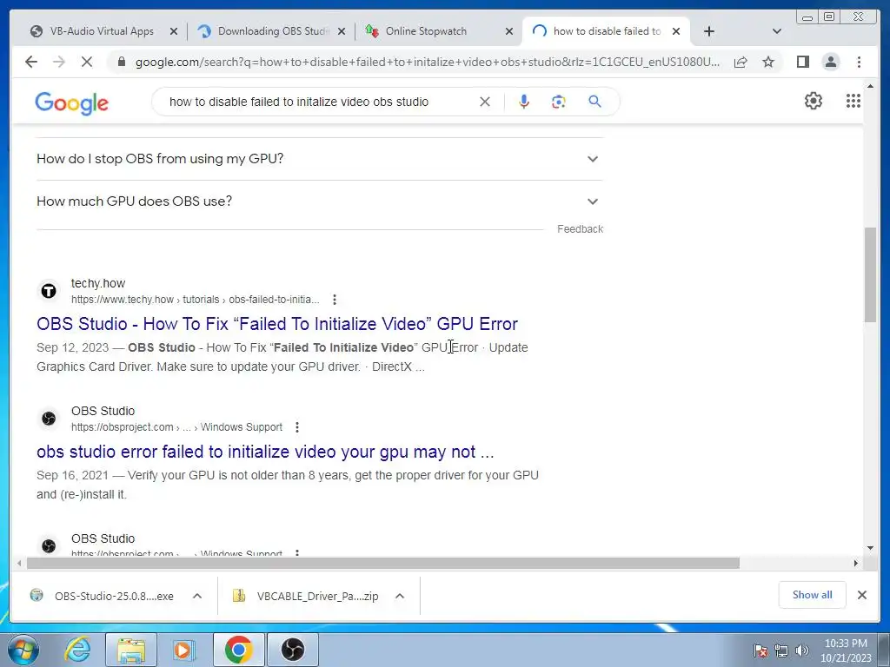Switch to Downloading OBS Studio tab
Viewport: 890px width, 667px height.
[272, 31]
